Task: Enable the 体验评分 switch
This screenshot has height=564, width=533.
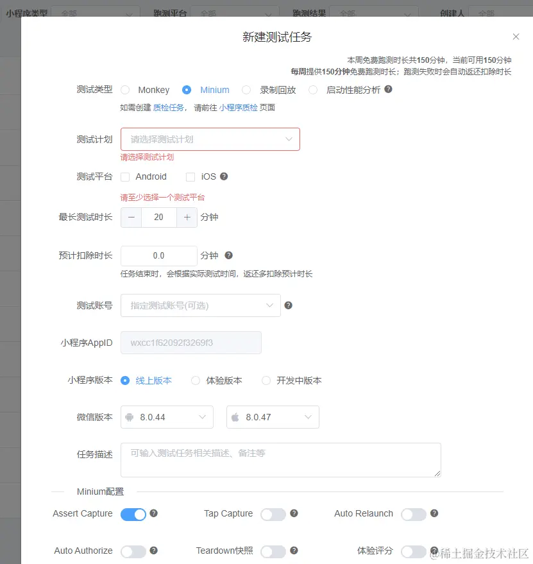Action: click(414, 551)
